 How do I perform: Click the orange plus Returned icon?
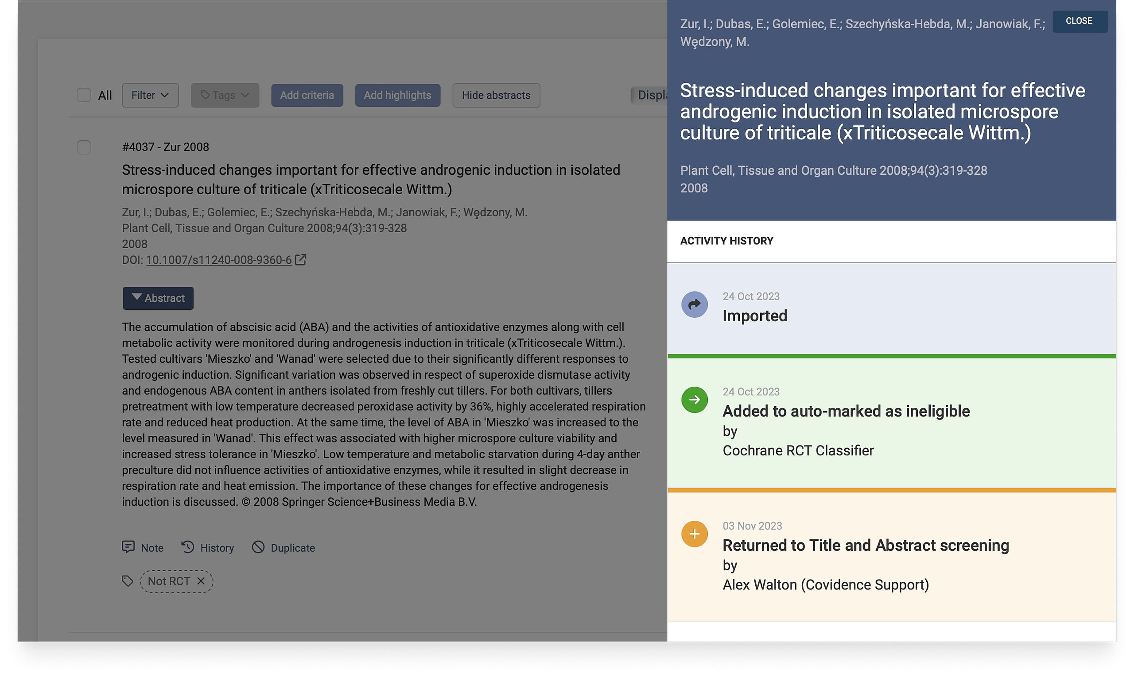[x=694, y=534]
